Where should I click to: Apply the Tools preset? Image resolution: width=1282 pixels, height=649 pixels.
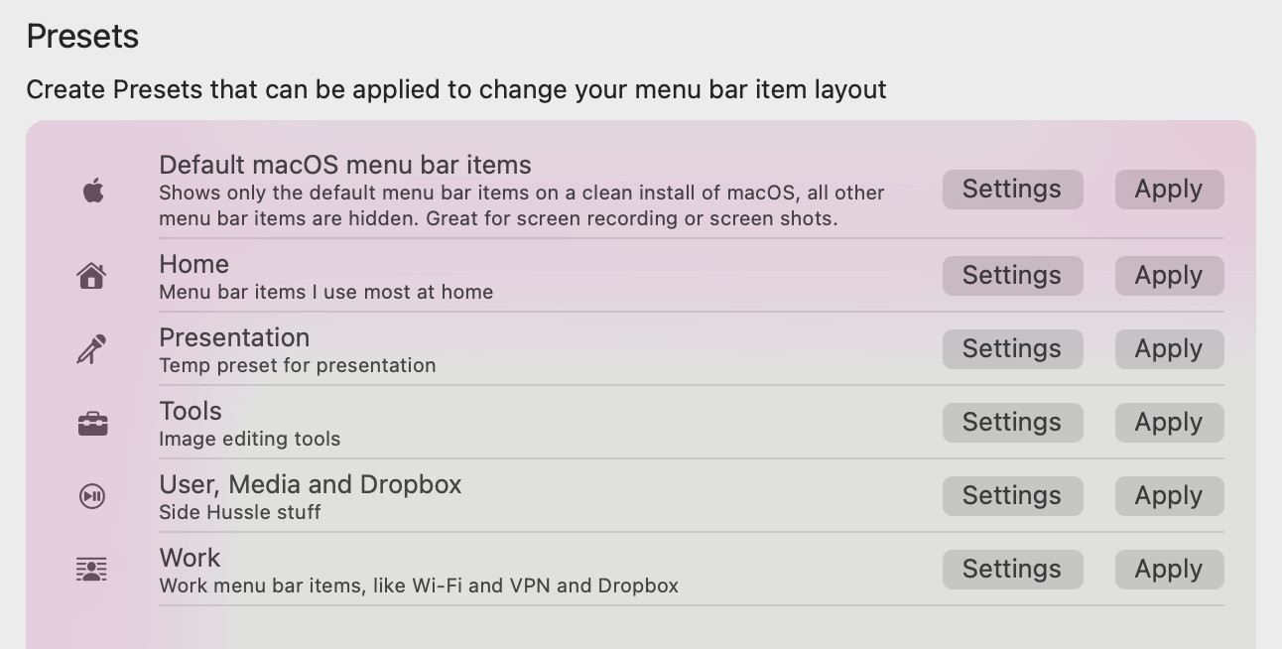[x=1169, y=423]
